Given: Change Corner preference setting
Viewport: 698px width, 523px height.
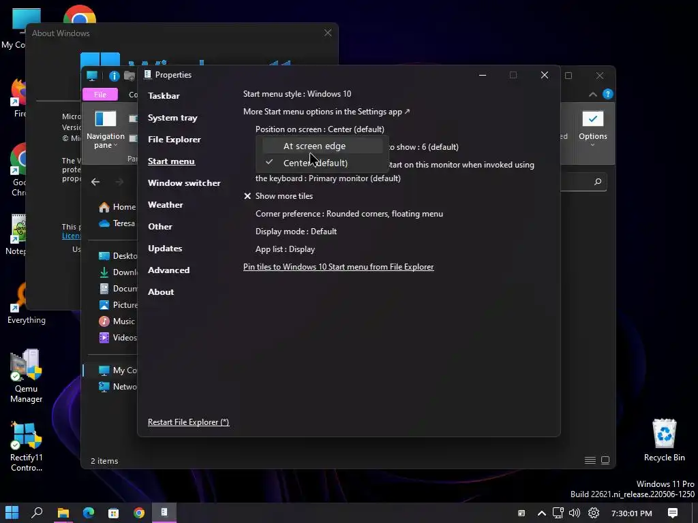Looking at the screenshot, I should coord(349,214).
